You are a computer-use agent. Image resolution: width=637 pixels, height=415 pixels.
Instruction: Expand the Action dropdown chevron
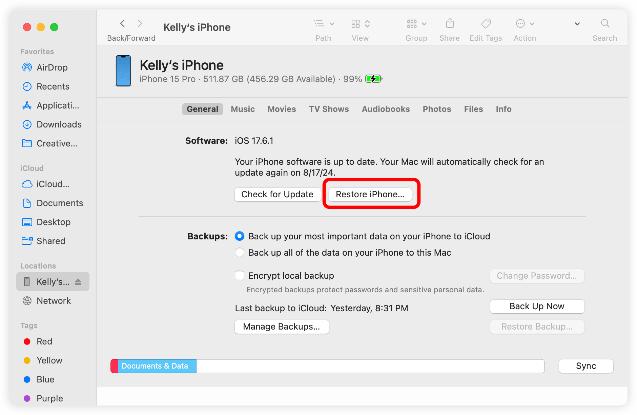(532, 24)
